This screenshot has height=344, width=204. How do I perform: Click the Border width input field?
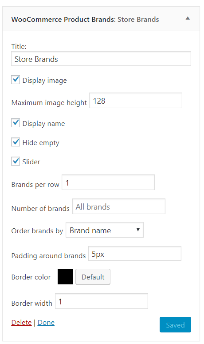point(102,301)
